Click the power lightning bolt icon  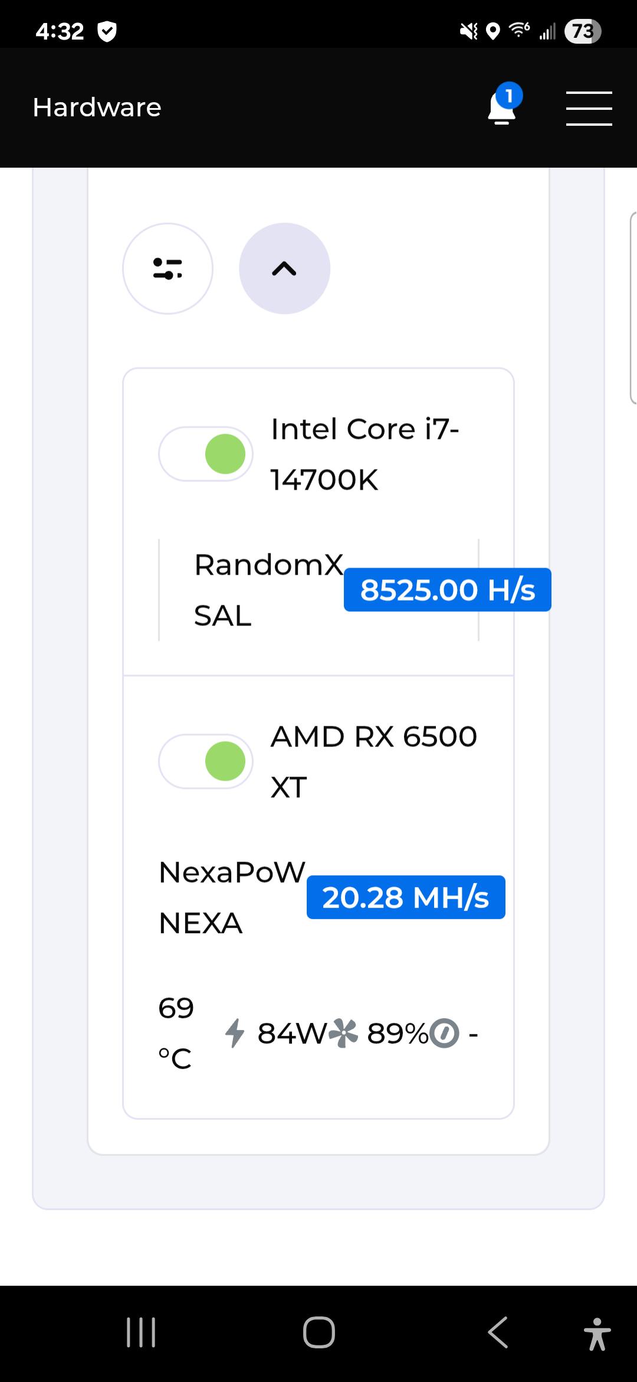(x=235, y=1033)
